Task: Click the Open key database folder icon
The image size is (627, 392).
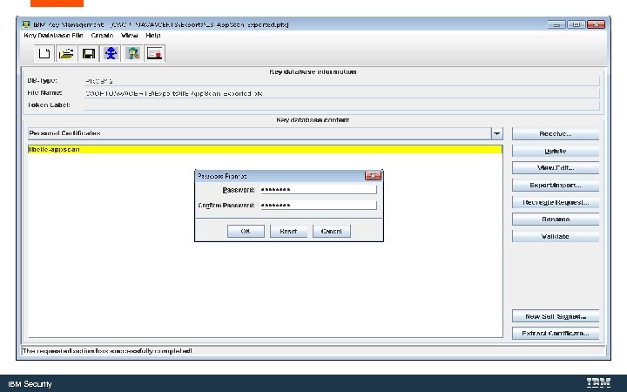Action: (x=66, y=53)
